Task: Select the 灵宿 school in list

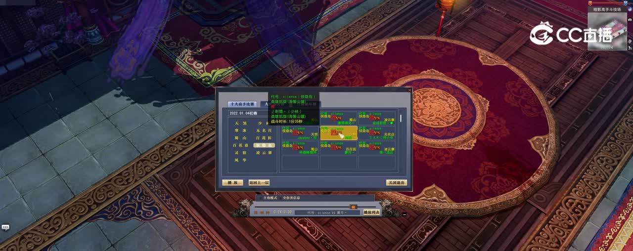Action: coord(241,153)
